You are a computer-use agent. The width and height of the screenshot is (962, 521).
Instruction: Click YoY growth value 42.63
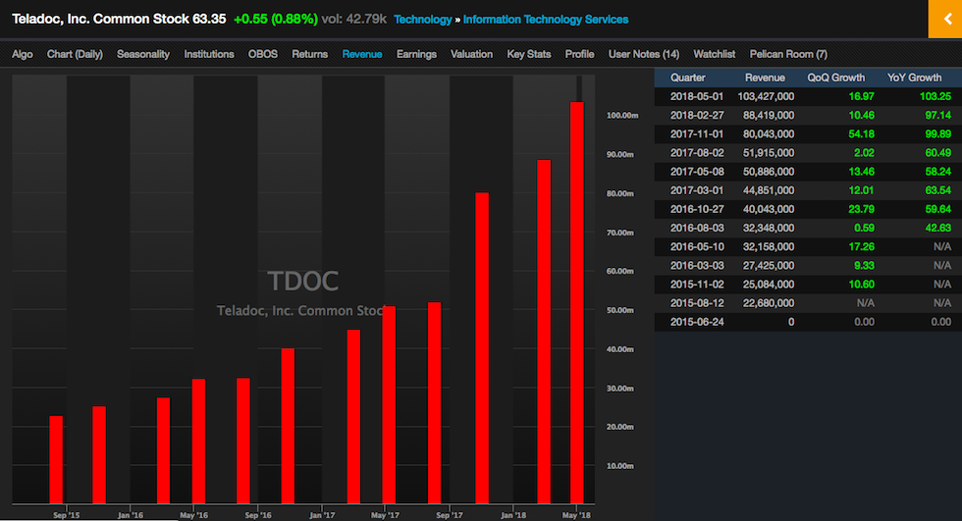pyautogui.click(x=938, y=228)
